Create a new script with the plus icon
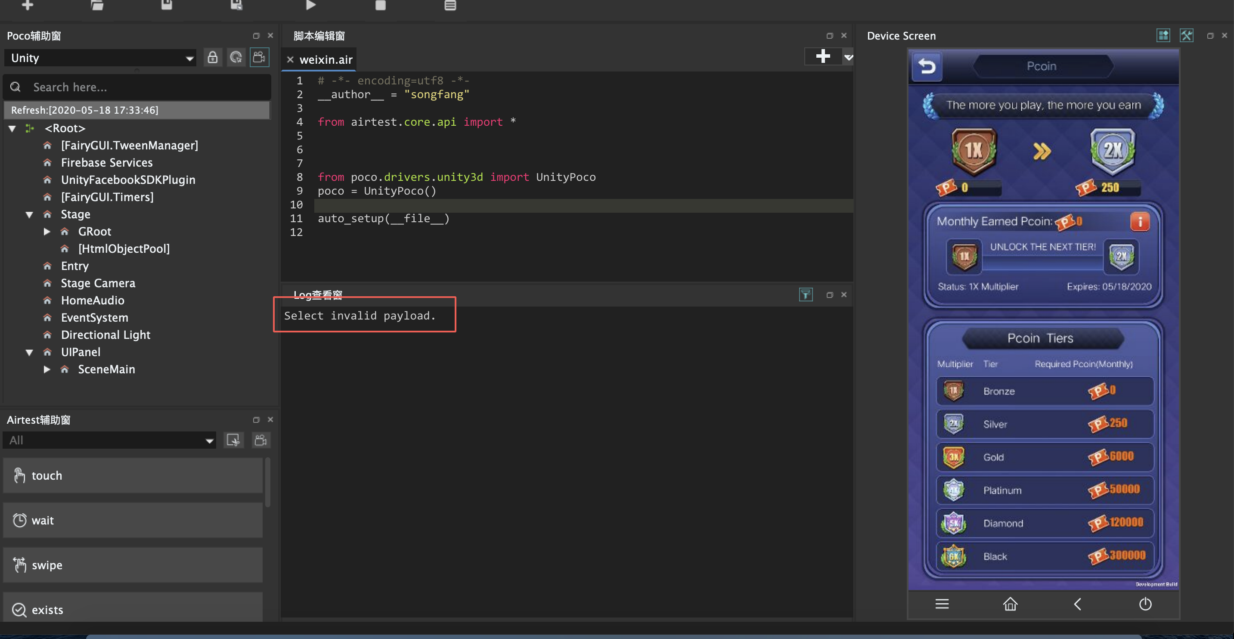The width and height of the screenshot is (1234, 639). (27, 6)
